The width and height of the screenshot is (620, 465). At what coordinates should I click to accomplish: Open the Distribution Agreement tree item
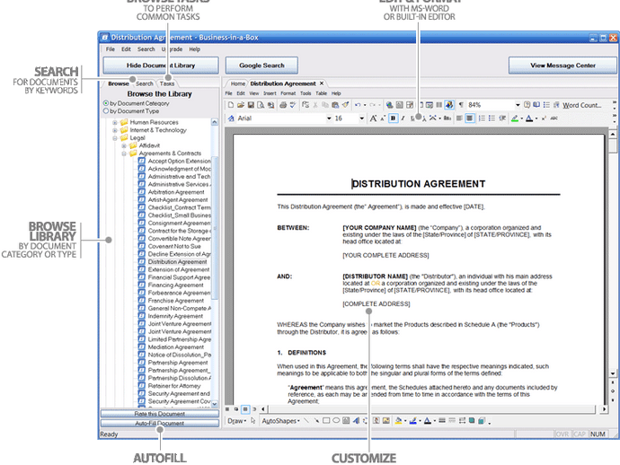tap(178, 262)
